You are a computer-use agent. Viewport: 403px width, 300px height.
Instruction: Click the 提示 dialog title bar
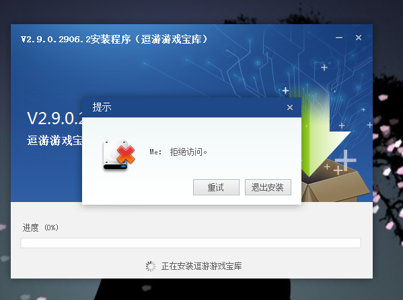(x=192, y=107)
